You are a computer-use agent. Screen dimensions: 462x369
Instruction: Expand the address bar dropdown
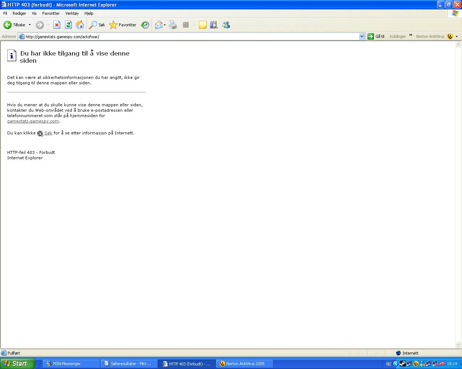click(362, 36)
